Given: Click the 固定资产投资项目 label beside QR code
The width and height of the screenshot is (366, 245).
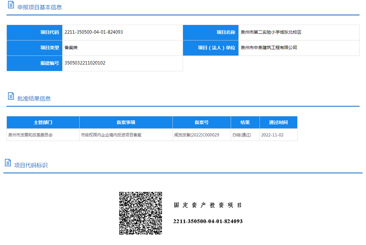Looking at the screenshot, I should point(208,205).
